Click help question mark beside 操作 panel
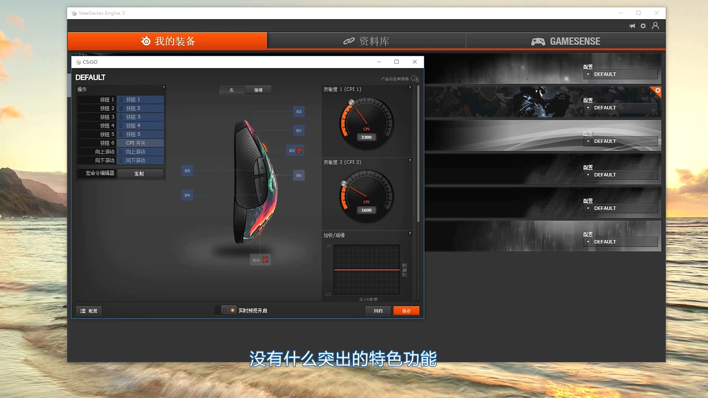Viewport: 708px width, 398px height. tap(164, 88)
